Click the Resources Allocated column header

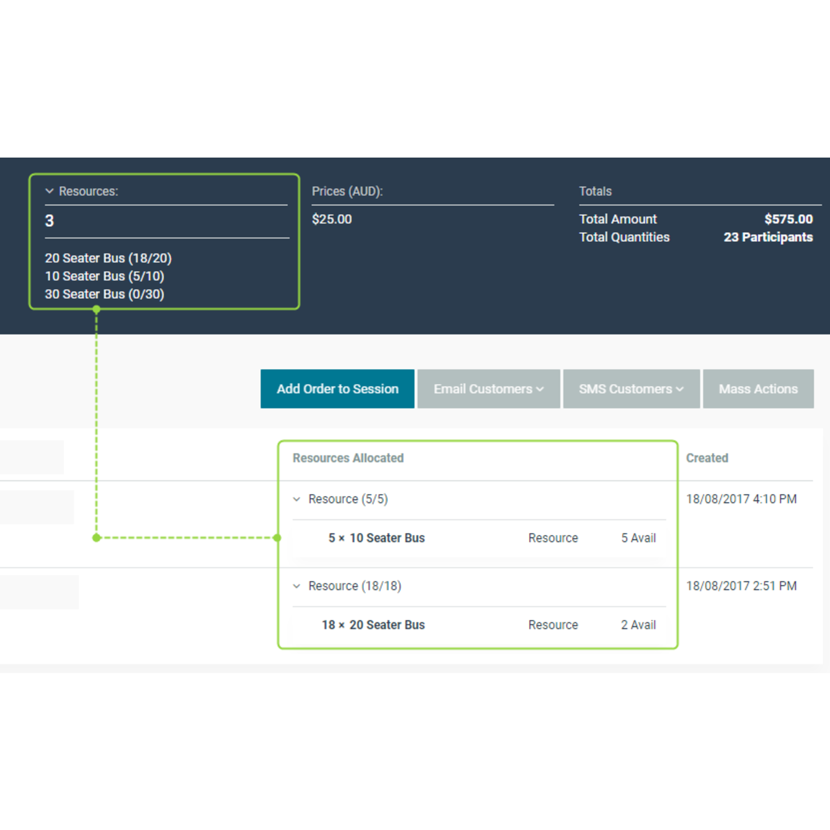[x=348, y=458]
